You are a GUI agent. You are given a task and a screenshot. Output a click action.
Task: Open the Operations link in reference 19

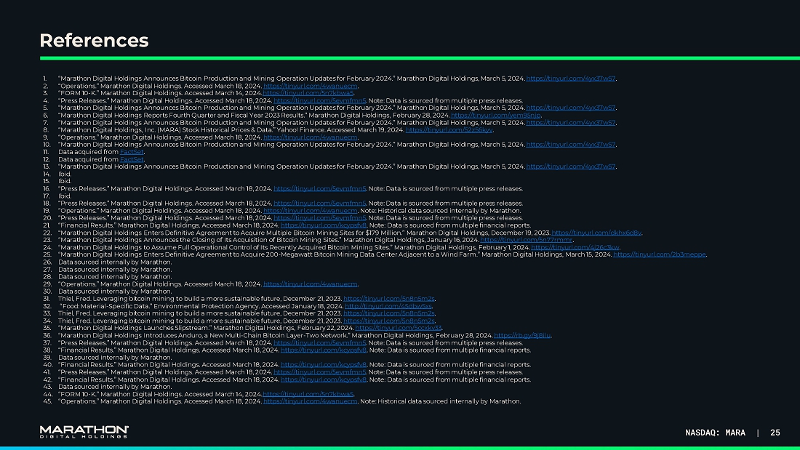(x=311, y=211)
